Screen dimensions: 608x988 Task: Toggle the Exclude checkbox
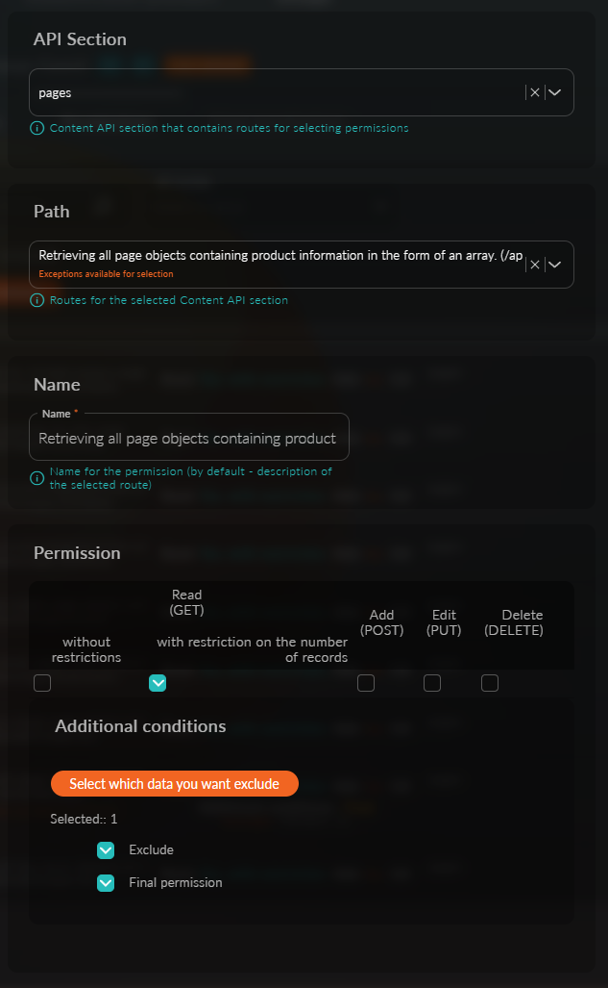point(106,850)
